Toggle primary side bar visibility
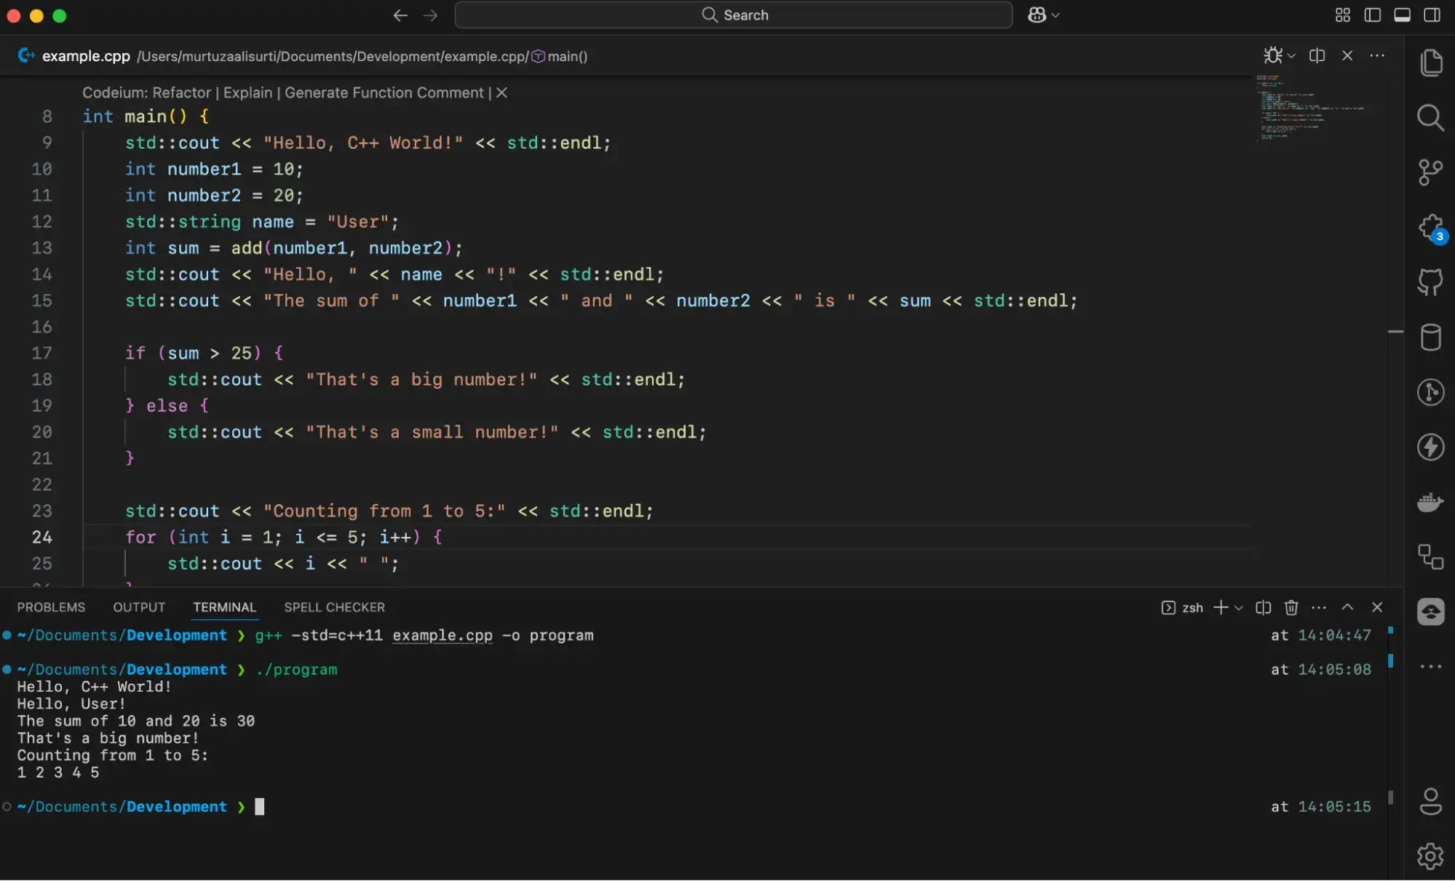 pyautogui.click(x=1373, y=15)
